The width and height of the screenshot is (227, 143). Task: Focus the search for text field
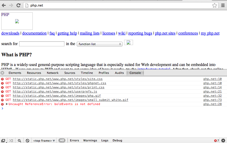[x=42, y=44]
